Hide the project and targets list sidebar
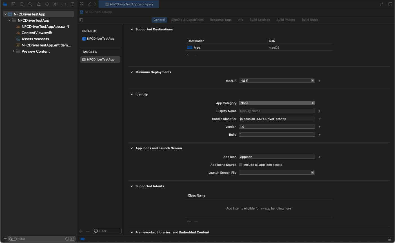The width and height of the screenshot is (395, 243). point(81,20)
